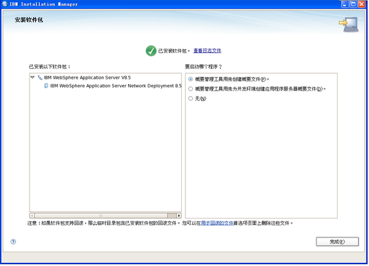Select radio option to create a profile (P)
369x266 pixels.
190,79
